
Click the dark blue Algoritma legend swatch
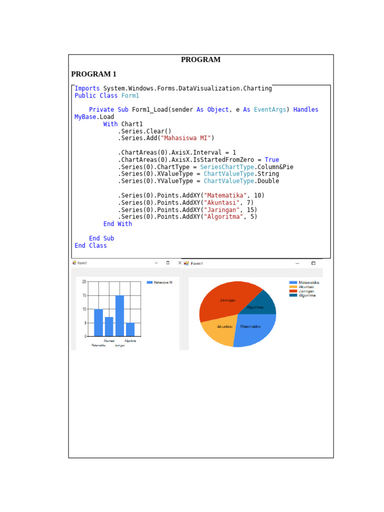pyautogui.click(x=293, y=295)
